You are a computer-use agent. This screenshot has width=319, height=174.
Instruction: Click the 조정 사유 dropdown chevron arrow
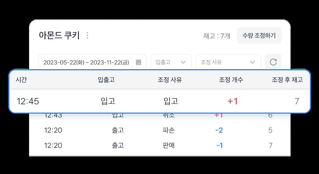tap(252, 62)
